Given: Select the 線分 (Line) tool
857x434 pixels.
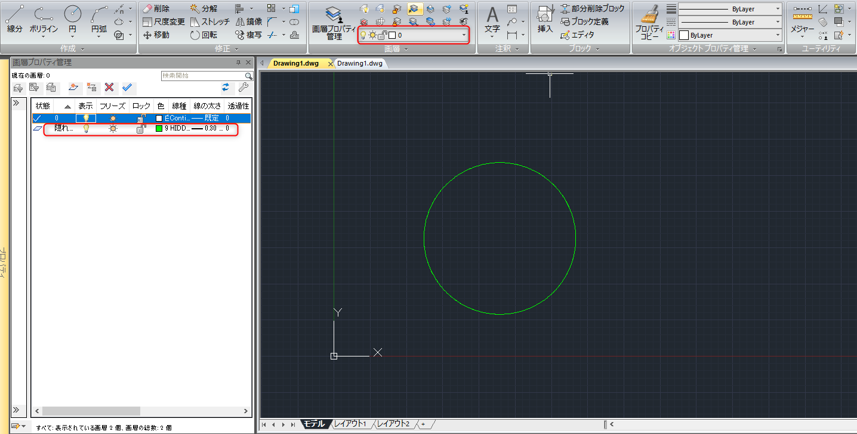Looking at the screenshot, I should tap(14, 19).
